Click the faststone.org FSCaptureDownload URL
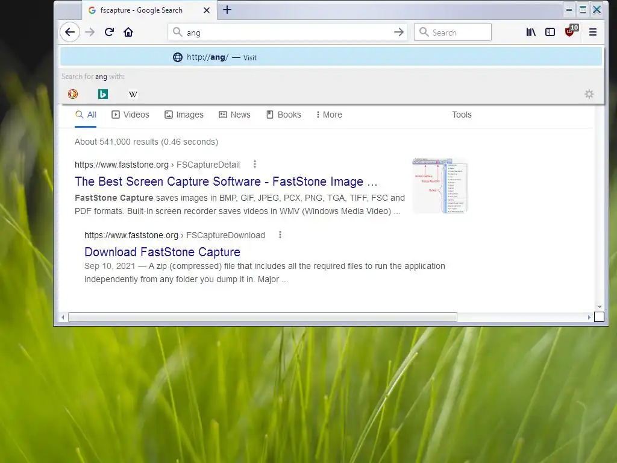The width and height of the screenshot is (617, 463). (175, 236)
